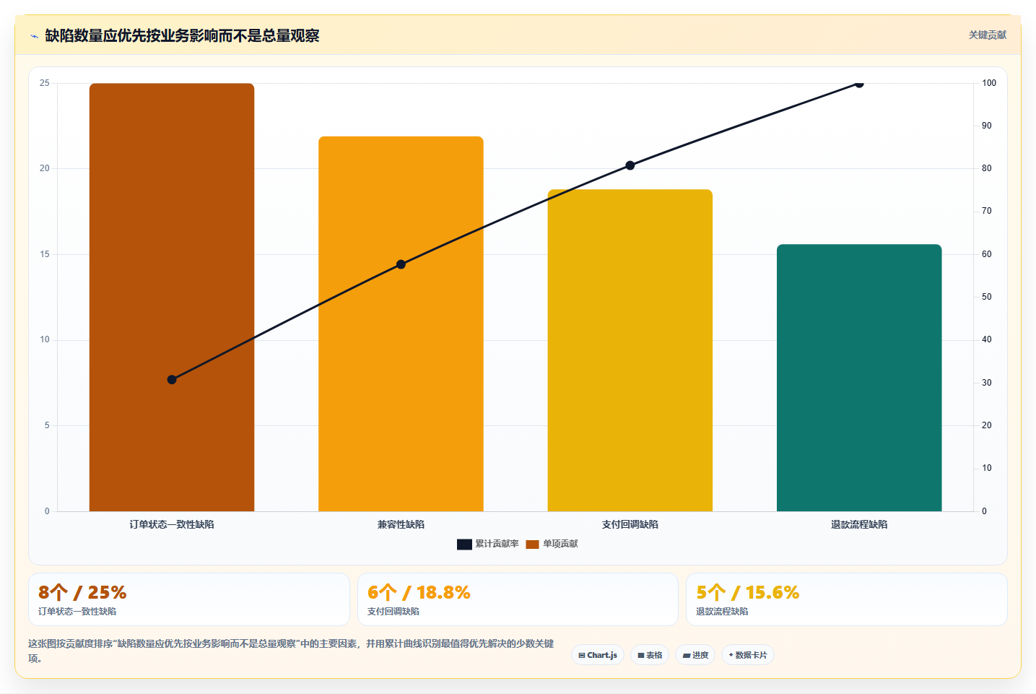Screen dimensions: 1036x694
Task: Click the cumulative line point above 兼容性缺陷
Action: coord(401,264)
